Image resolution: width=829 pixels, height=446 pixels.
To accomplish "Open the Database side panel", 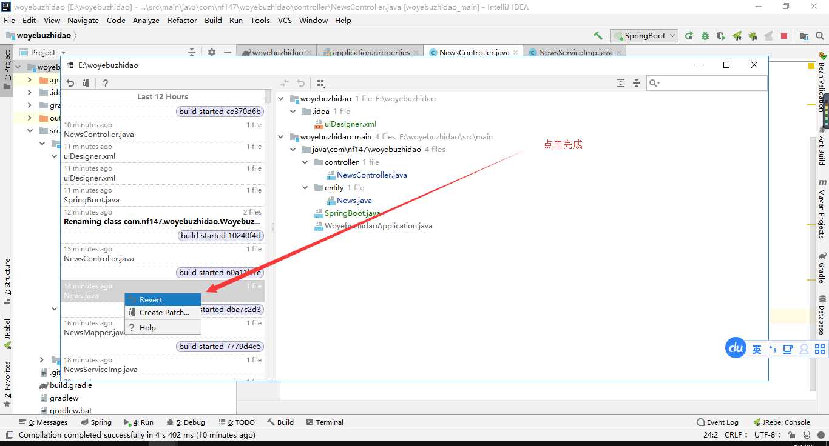I will pyautogui.click(x=822, y=315).
